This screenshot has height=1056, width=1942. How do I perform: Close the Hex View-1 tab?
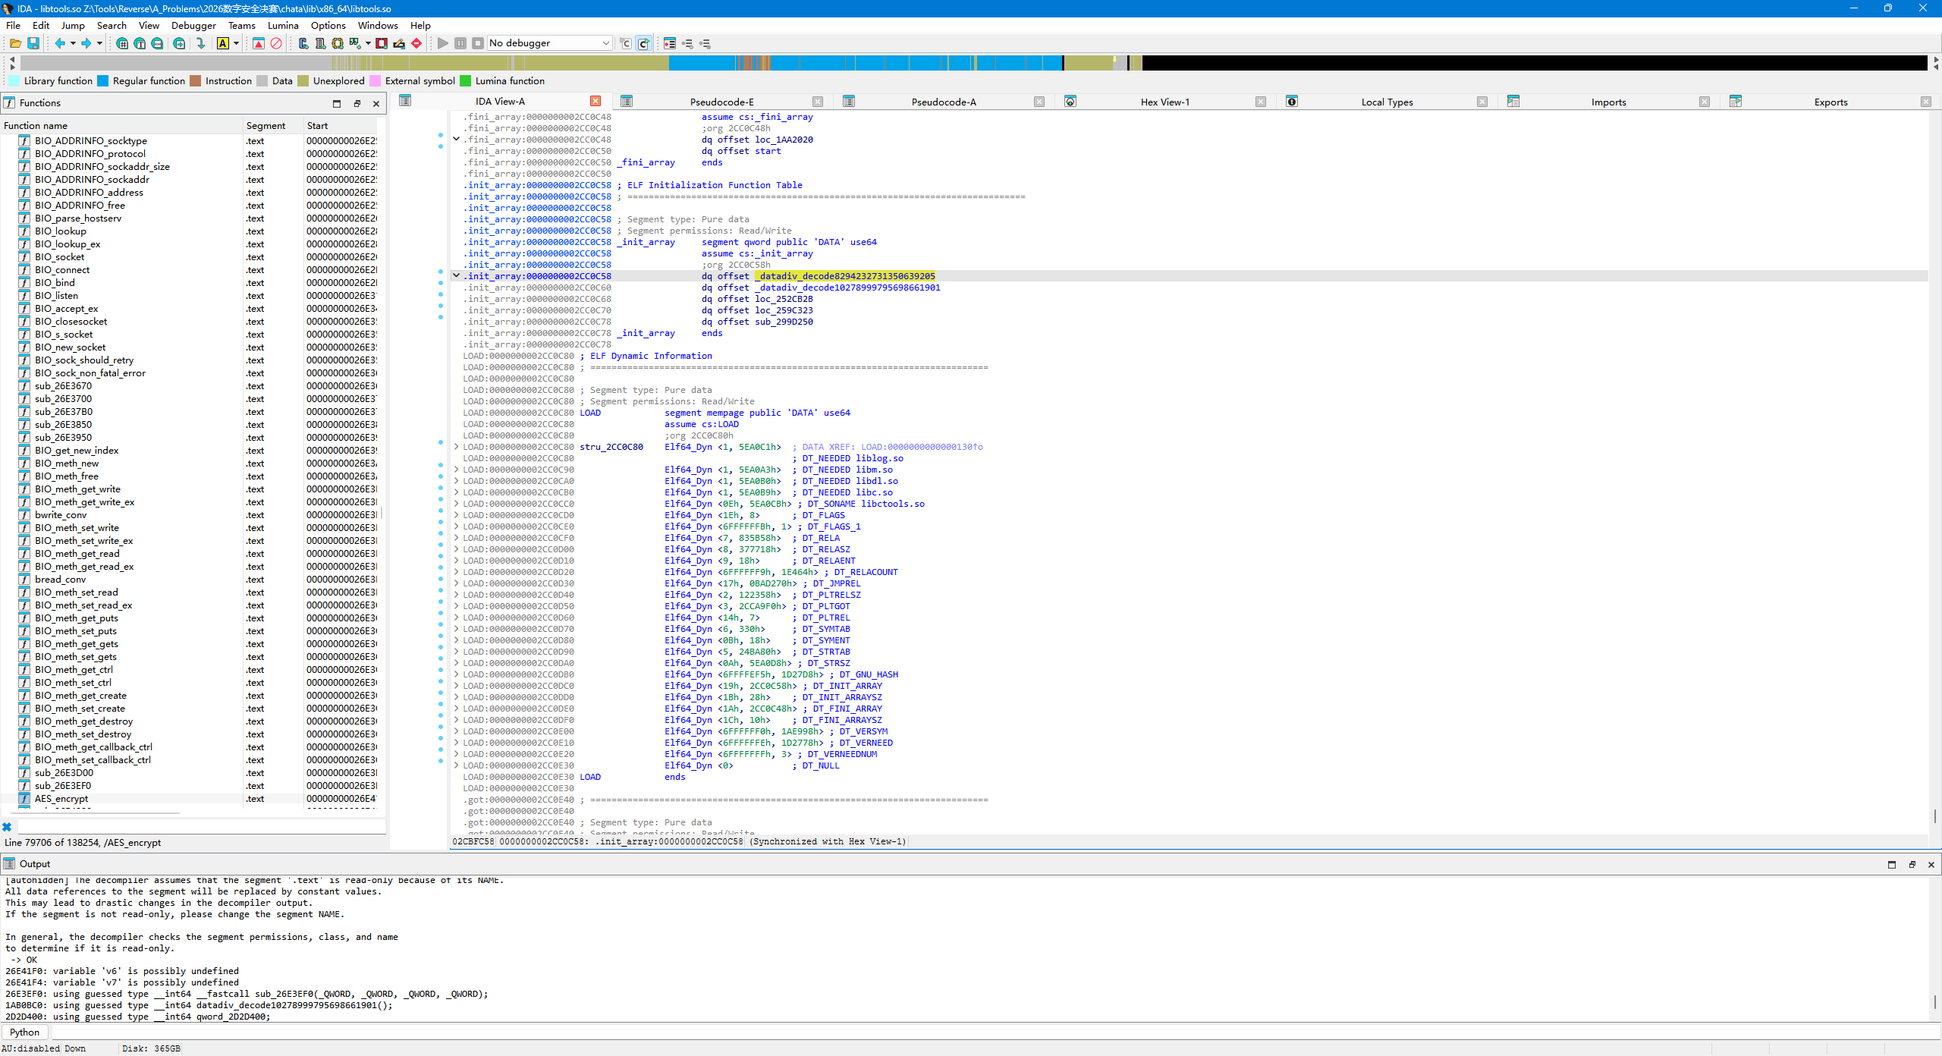[x=1260, y=102]
